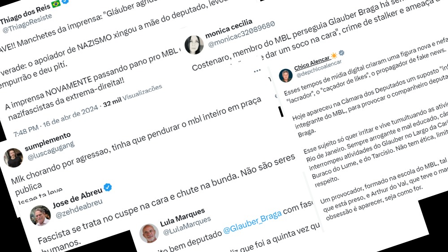Click sun emoji next to Chico Alencar
The height and width of the screenshot is (252, 448).
pyautogui.click(x=334, y=55)
